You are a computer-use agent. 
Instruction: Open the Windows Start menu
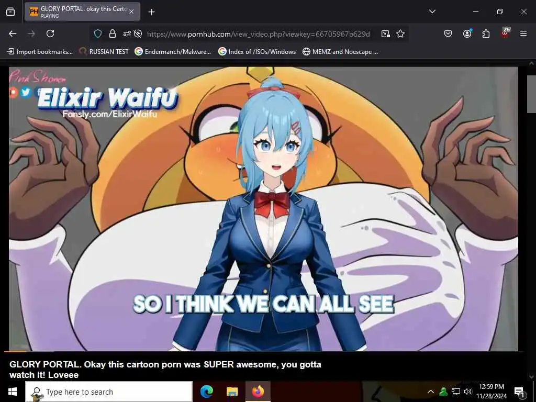[x=13, y=392]
